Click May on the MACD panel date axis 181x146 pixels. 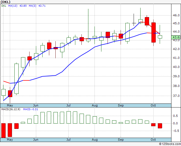click(10, 140)
